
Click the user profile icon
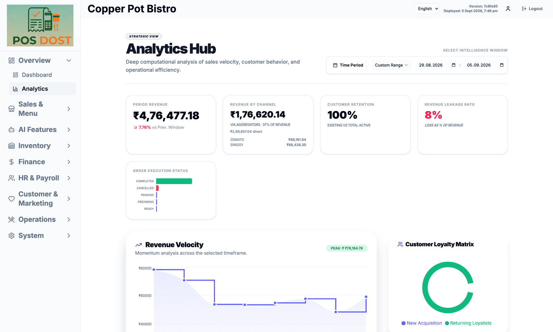pyautogui.click(x=508, y=9)
